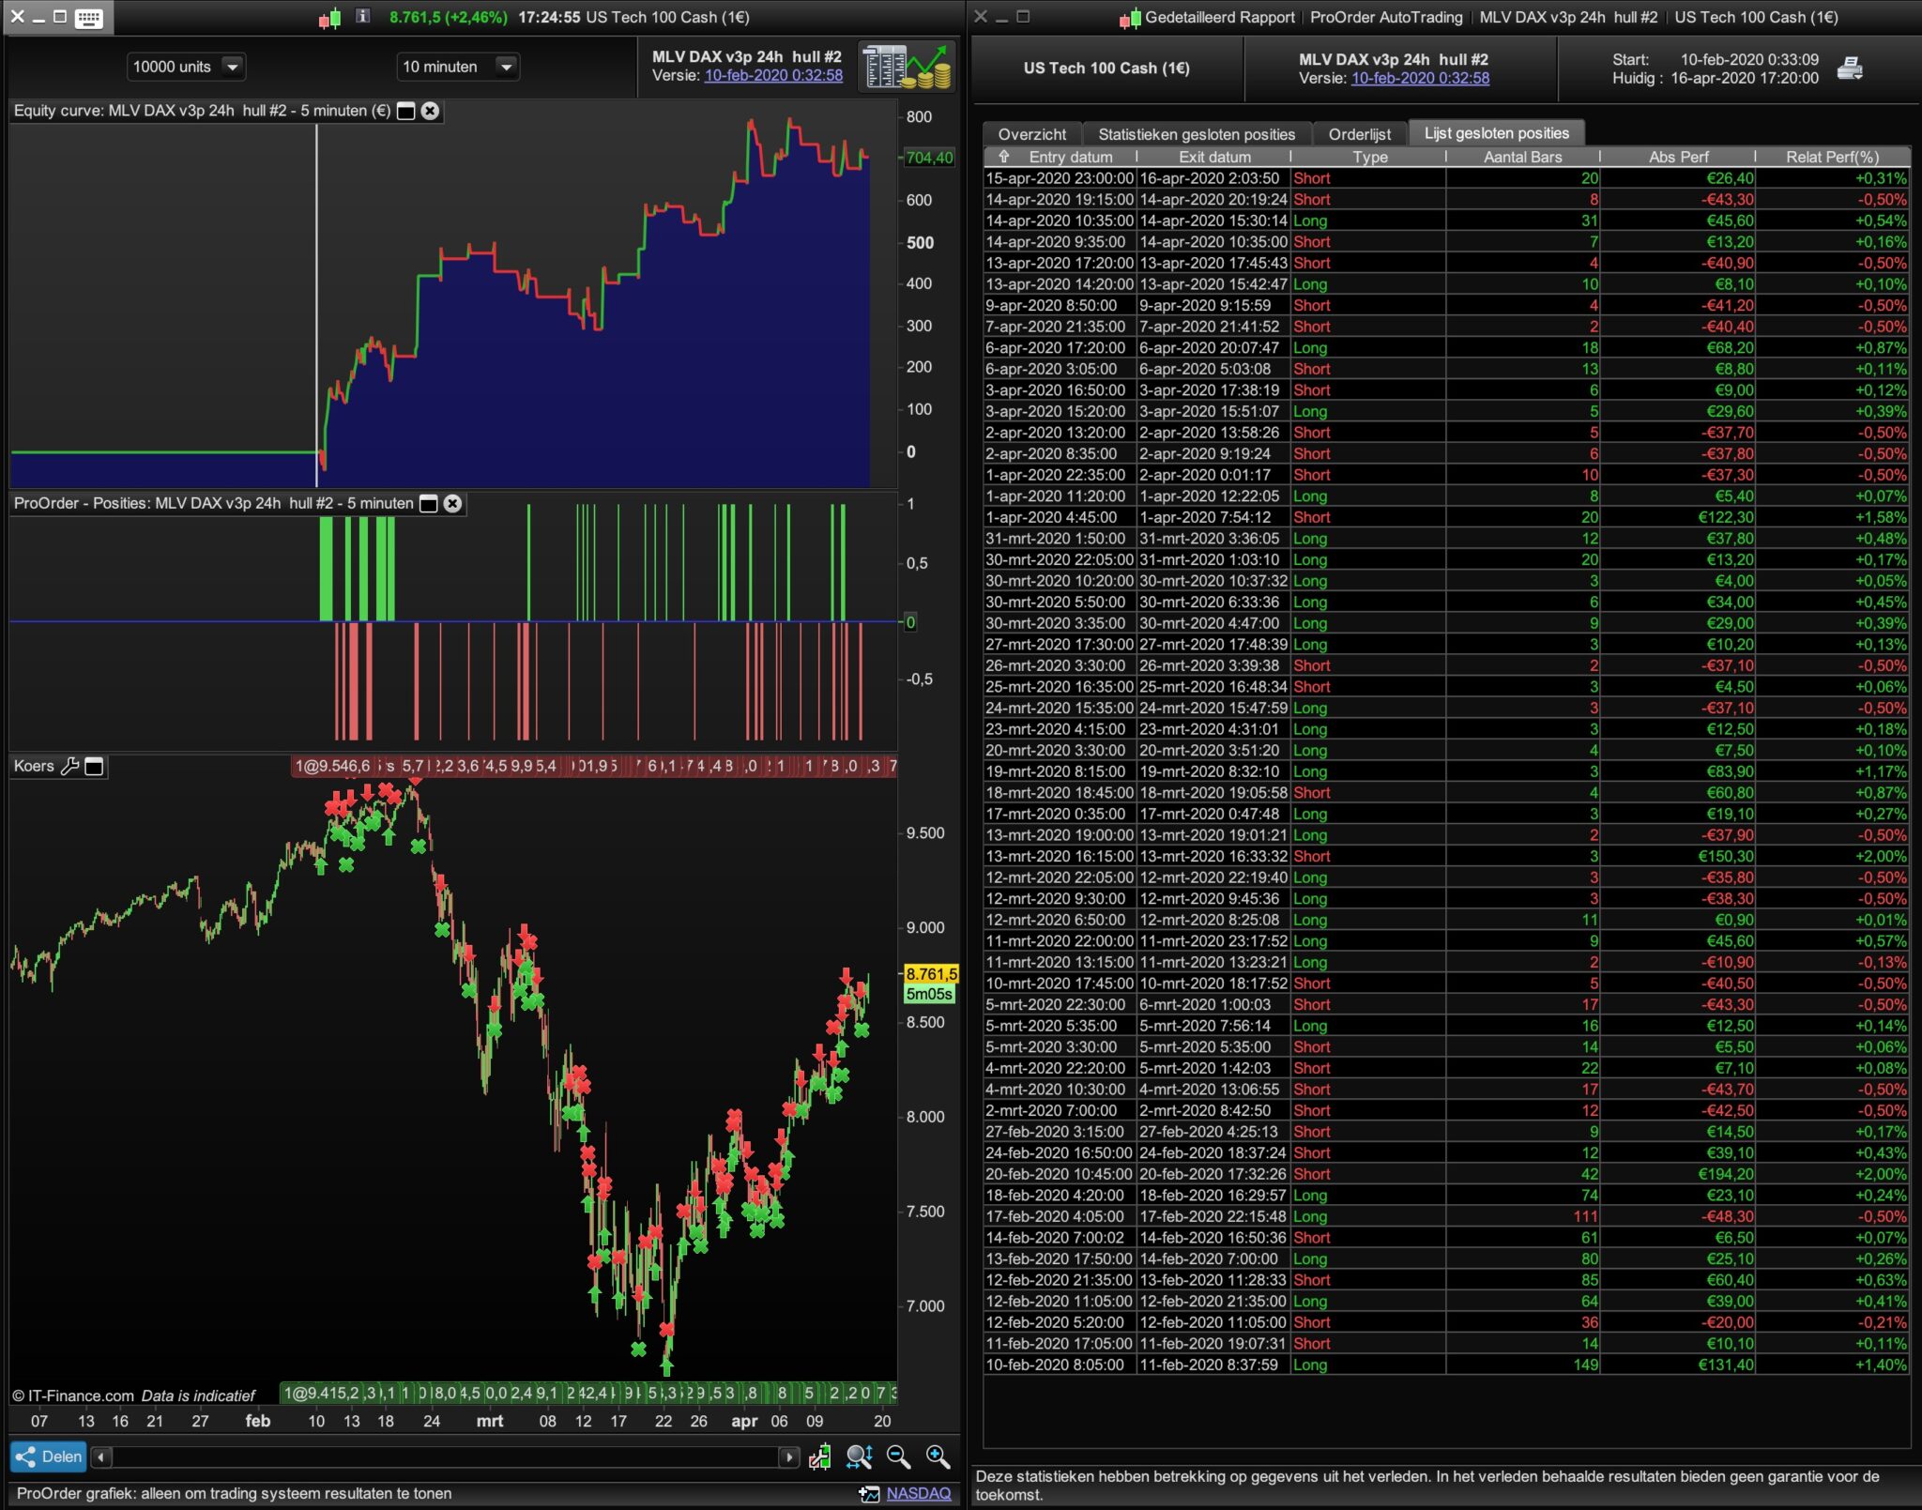
Task: Click the auto-scale magnifier with arrows icon
Action: (859, 1457)
